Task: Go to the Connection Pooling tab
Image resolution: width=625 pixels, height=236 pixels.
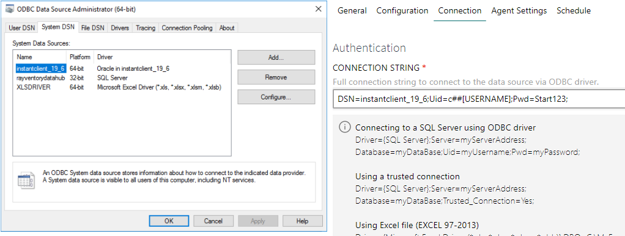Action: pyautogui.click(x=188, y=28)
